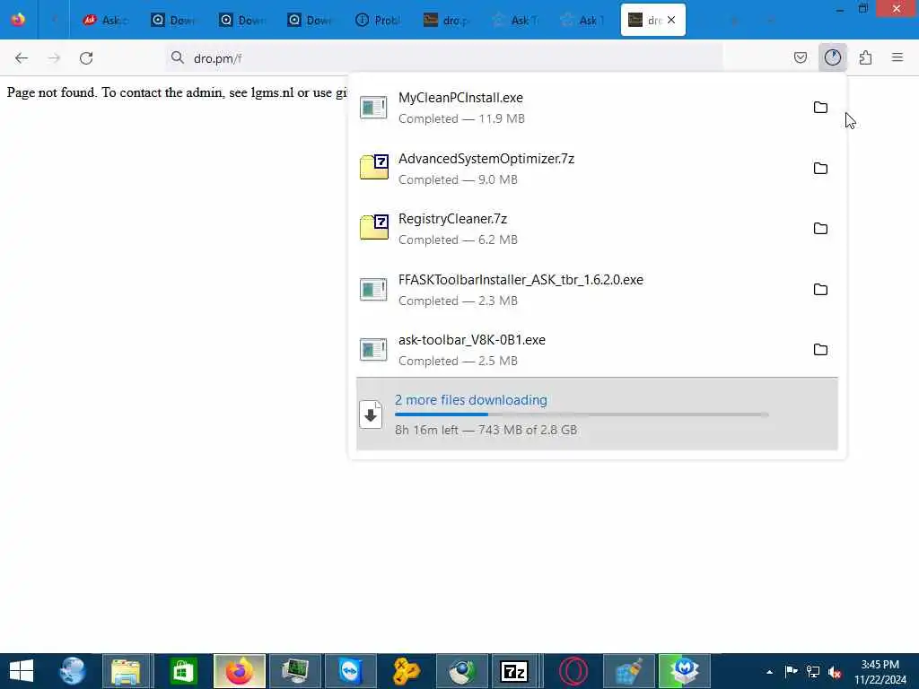Switch to the Probl tab
Screen dimensions: 919x689
point(378,20)
